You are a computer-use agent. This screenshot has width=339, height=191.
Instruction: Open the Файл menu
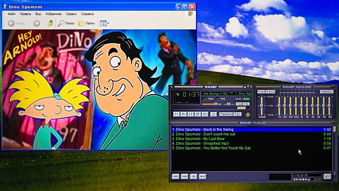click(12, 14)
